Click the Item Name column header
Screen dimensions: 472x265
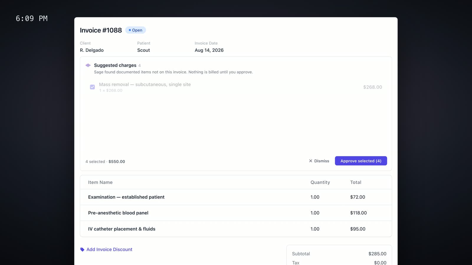click(x=100, y=182)
